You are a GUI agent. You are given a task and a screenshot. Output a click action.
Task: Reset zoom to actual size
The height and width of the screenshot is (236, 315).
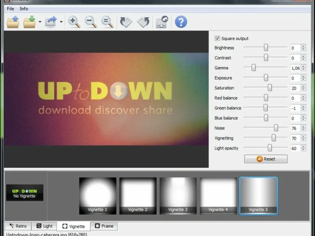coord(107,22)
